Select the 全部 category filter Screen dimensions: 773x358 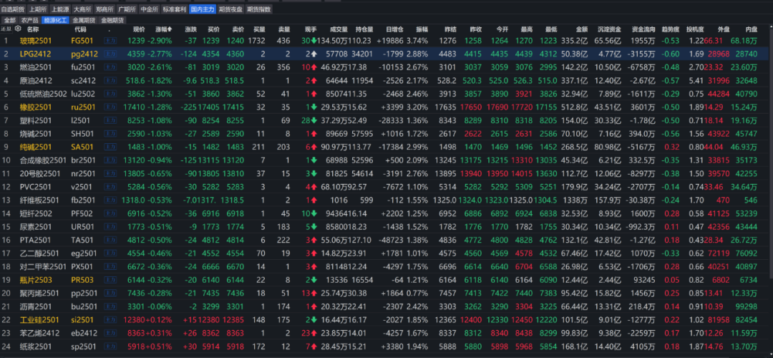click(10, 20)
